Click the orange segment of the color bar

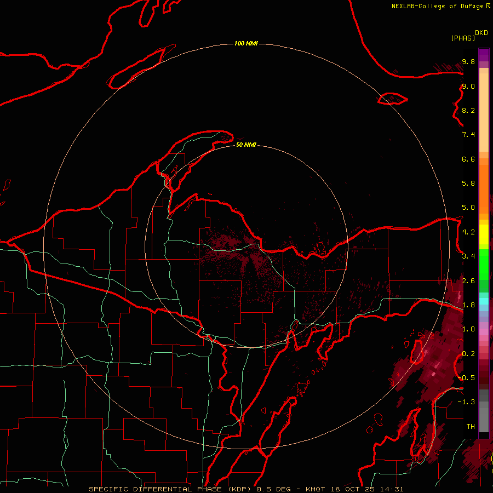click(484, 190)
